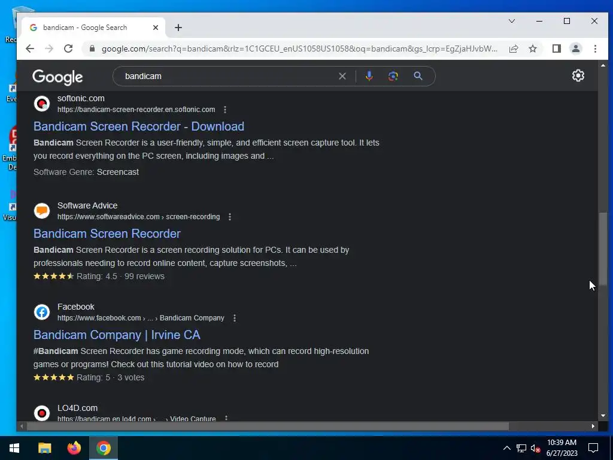The height and width of the screenshot is (460, 613).
Task: Close the bandicam Google Search tab
Action: pos(155,28)
